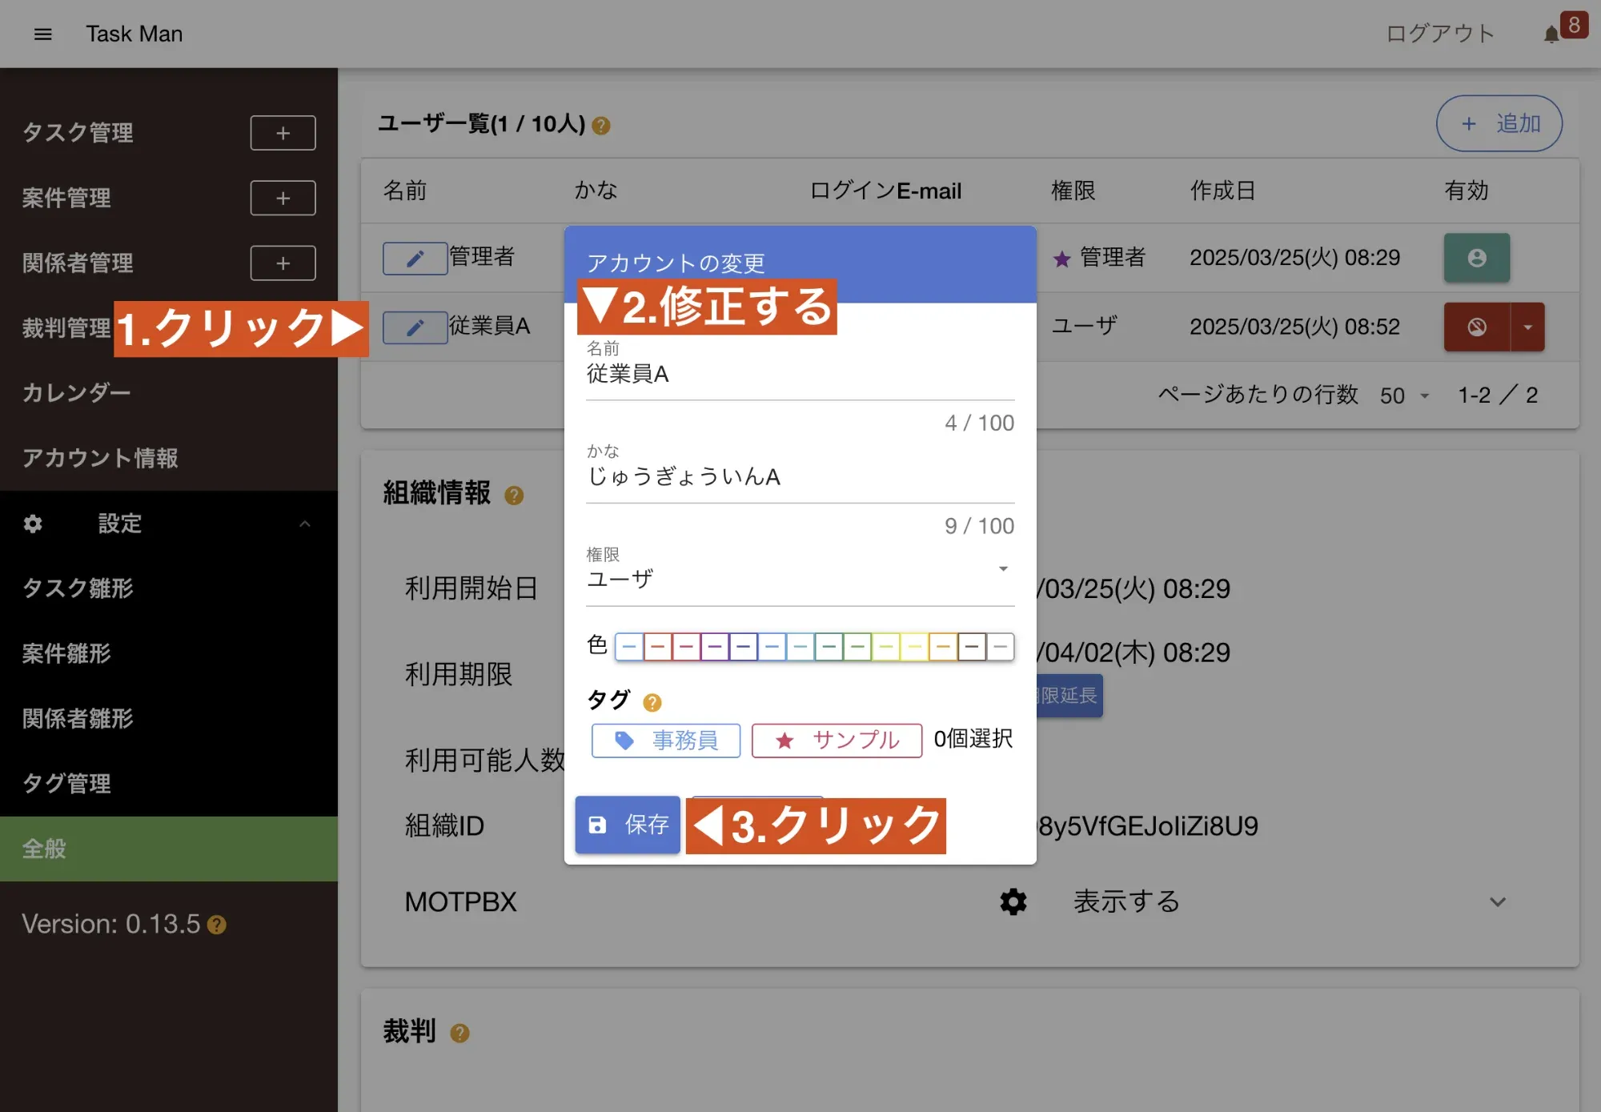Click the plus icon beside 関係者管理
1601x1112 pixels.
pyautogui.click(x=283, y=263)
